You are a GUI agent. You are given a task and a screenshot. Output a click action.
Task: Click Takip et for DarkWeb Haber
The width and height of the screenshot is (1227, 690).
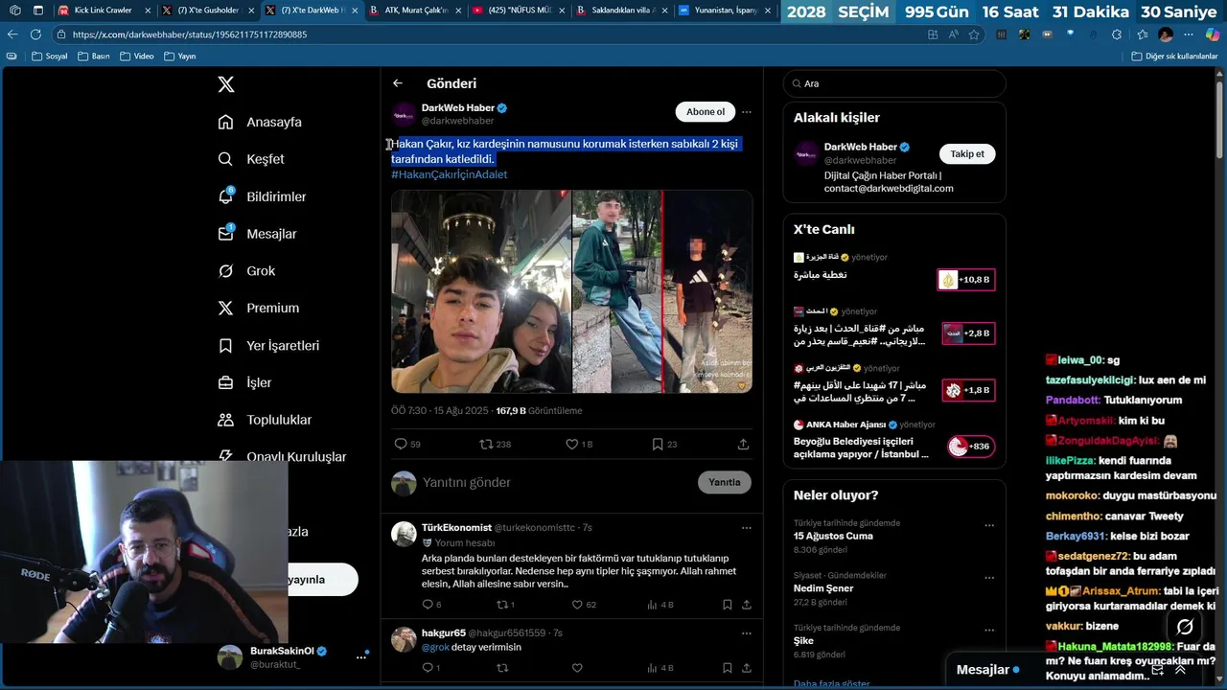[967, 153]
